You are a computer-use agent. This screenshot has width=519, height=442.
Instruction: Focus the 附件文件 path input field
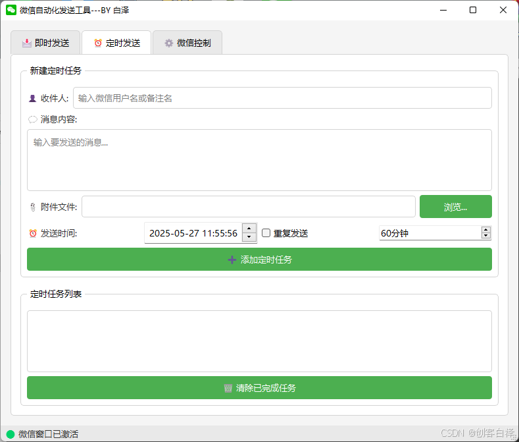249,207
